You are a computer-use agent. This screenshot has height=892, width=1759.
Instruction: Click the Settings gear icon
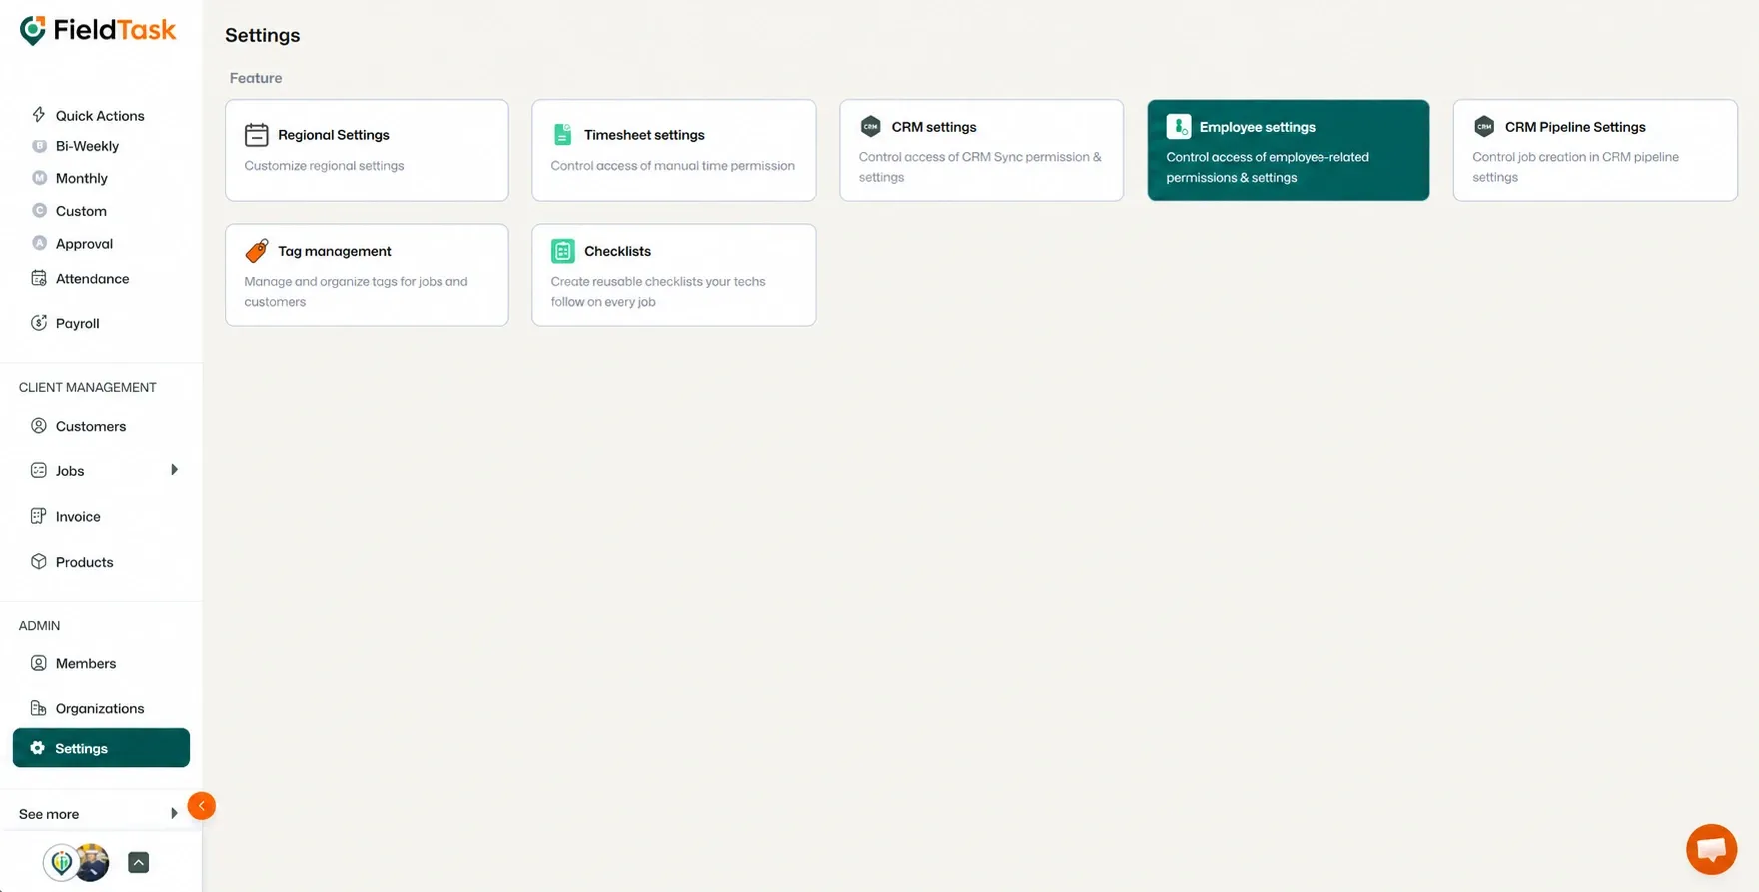[x=37, y=748]
